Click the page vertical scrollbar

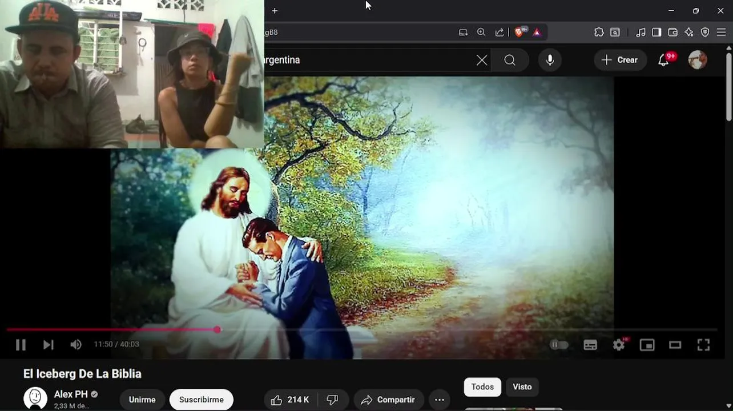click(729, 86)
